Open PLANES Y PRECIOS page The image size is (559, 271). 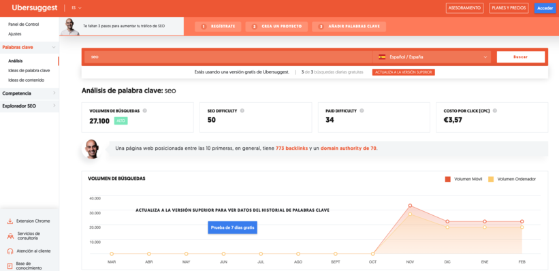509,8
